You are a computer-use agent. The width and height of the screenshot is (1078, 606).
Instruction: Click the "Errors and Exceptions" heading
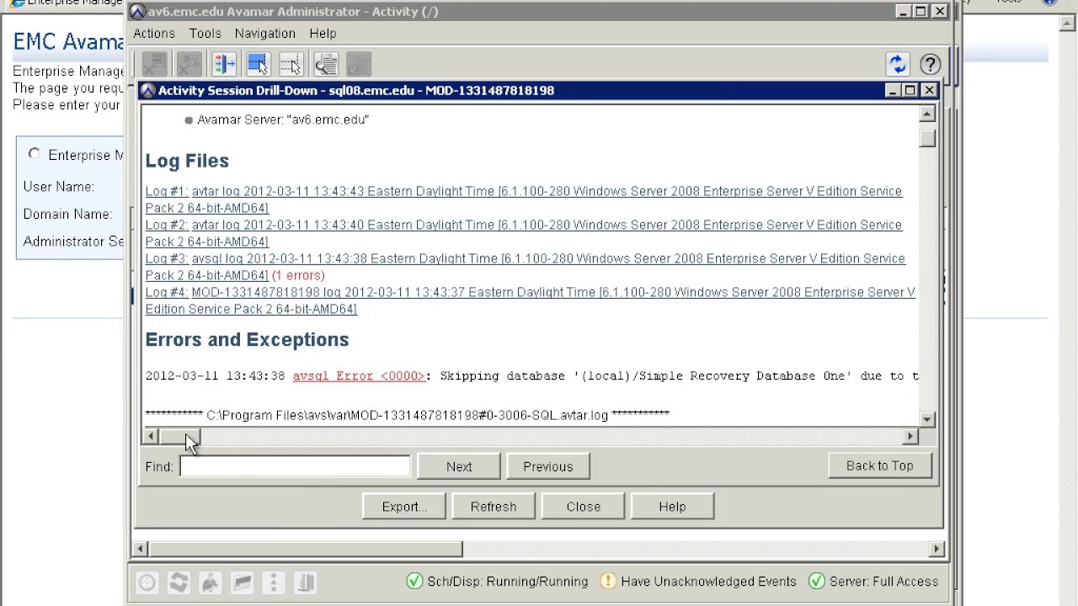(x=247, y=340)
